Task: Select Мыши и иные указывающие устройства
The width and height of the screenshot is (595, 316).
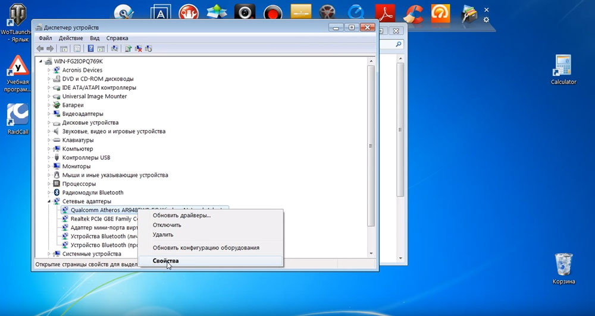Action: (115, 175)
